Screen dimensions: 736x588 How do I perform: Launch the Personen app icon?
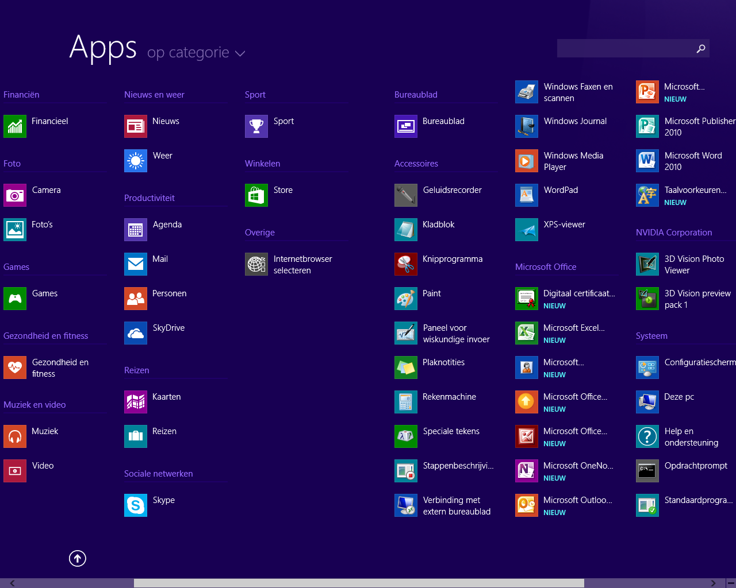(136, 299)
